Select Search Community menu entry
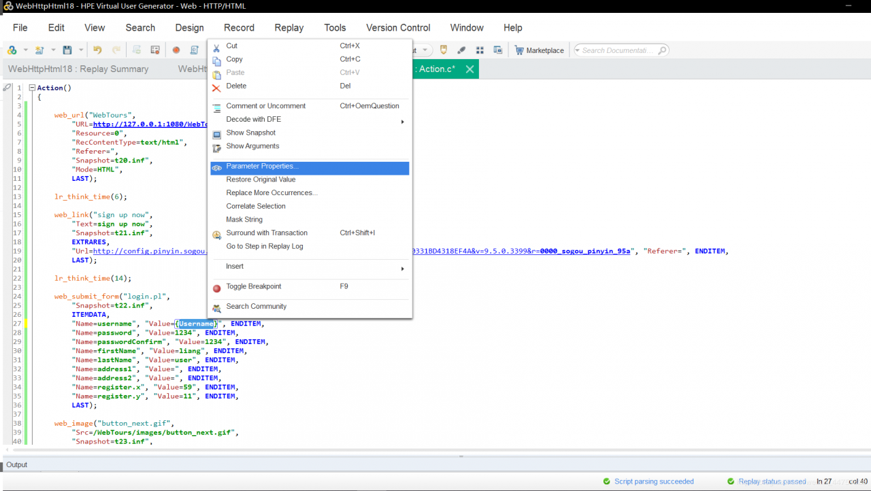Viewport: 871px width, 491px height. (x=310, y=307)
